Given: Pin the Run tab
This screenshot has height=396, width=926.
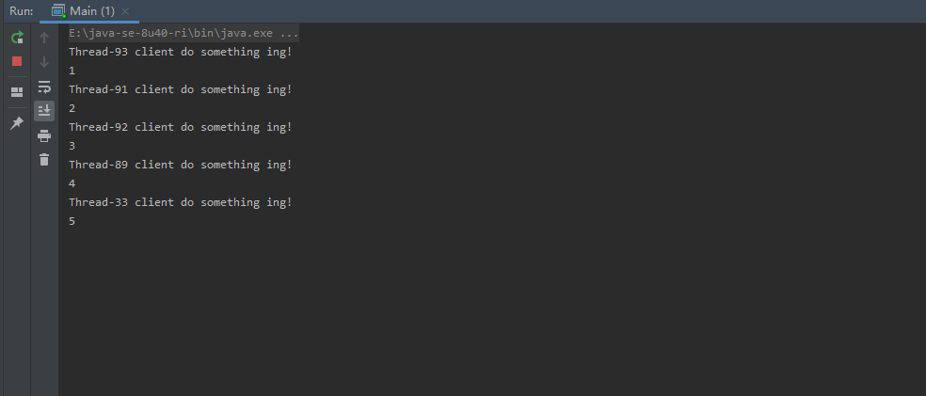Looking at the screenshot, I should pyautogui.click(x=16, y=123).
